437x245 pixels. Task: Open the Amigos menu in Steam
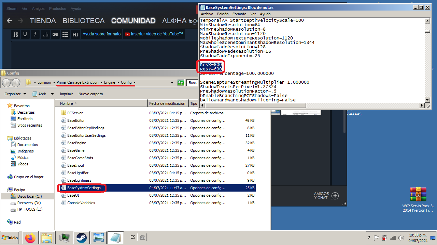click(x=38, y=9)
